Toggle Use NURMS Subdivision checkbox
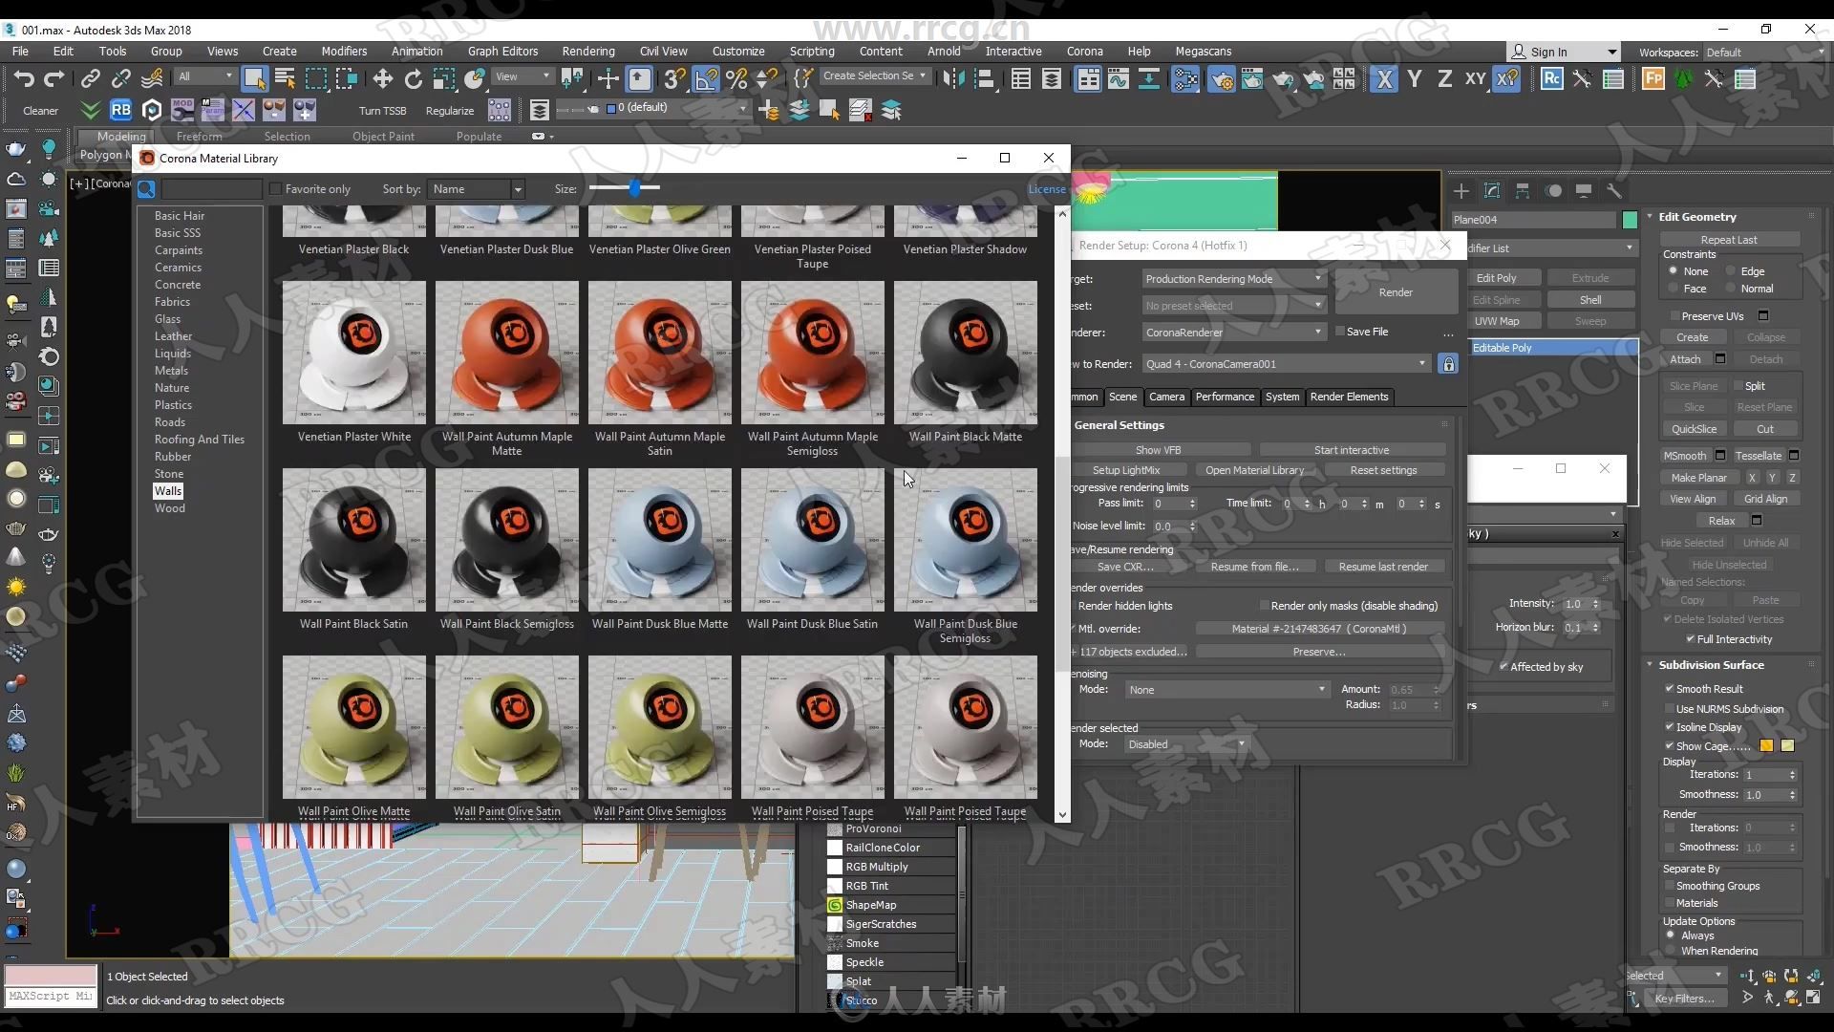1834x1032 pixels. pos(1669,709)
